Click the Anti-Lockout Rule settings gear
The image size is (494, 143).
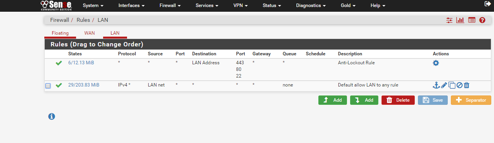(436, 63)
